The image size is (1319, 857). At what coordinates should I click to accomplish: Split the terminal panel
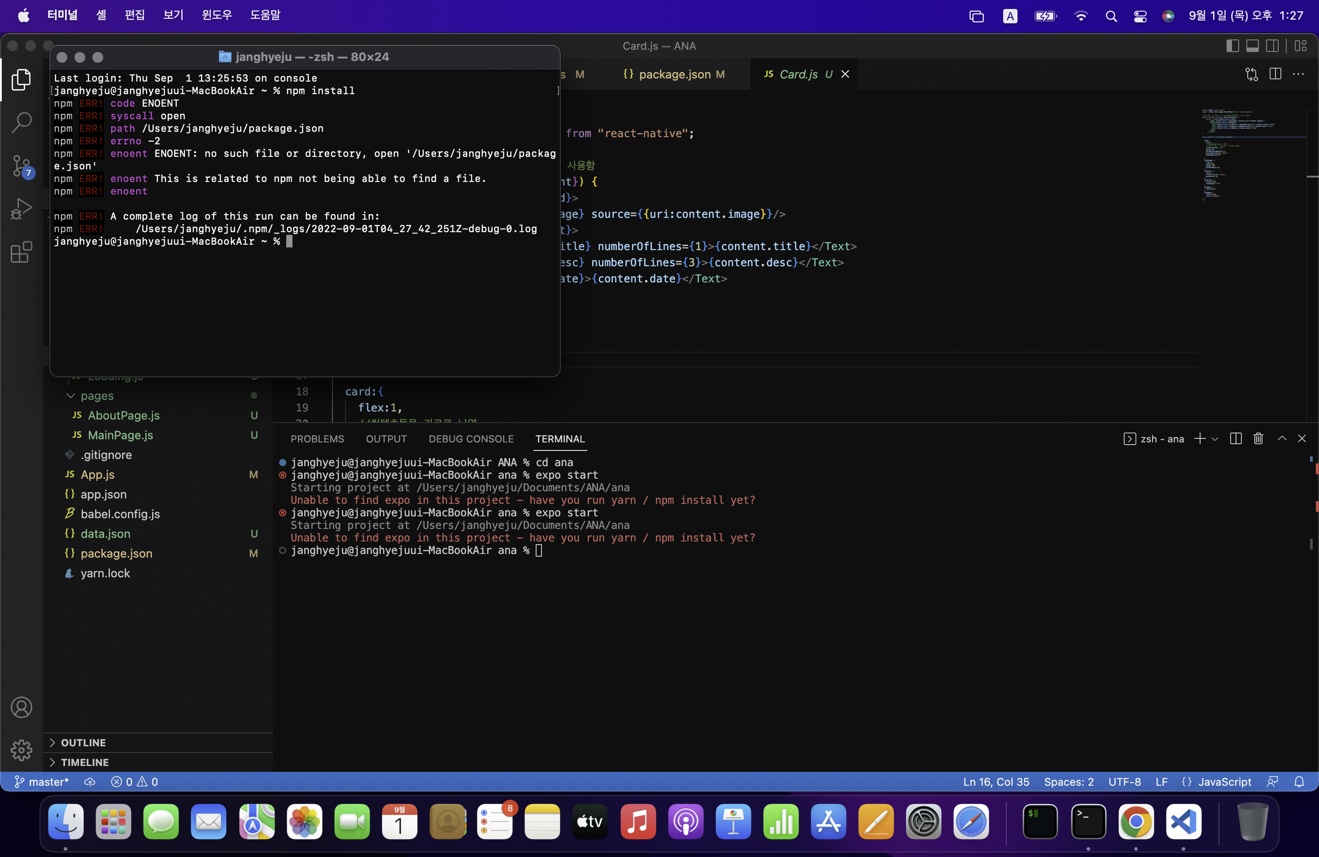click(1235, 439)
